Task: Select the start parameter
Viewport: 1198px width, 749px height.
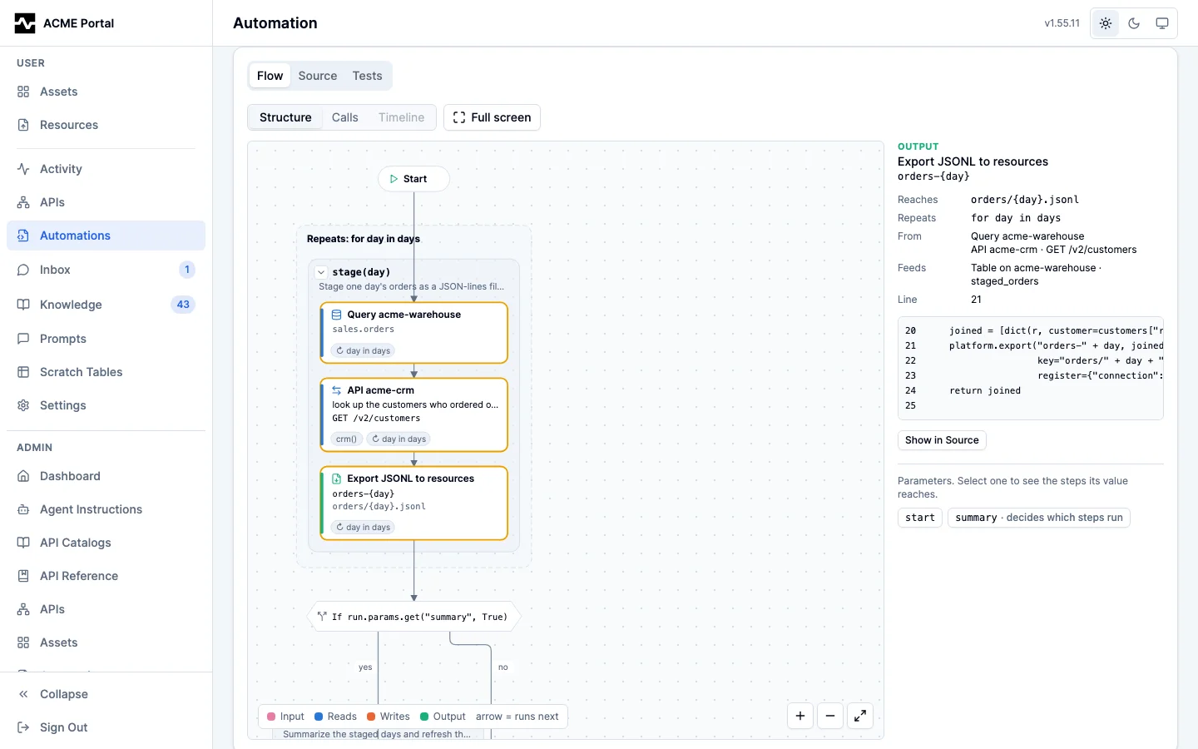Action: point(920,518)
